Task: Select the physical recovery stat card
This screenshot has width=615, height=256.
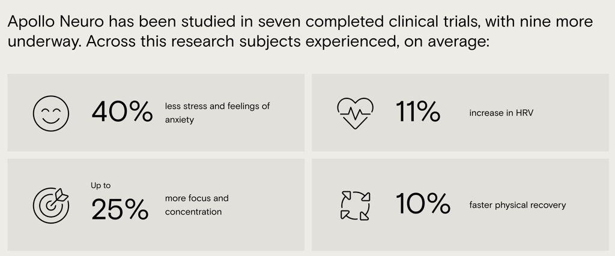Action: pos(461,204)
